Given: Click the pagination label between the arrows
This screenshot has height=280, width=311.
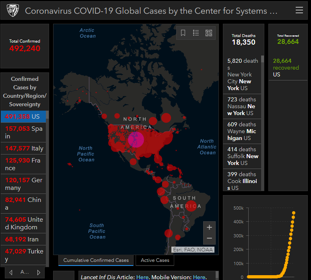Looking at the screenshot, I should [25, 272].
